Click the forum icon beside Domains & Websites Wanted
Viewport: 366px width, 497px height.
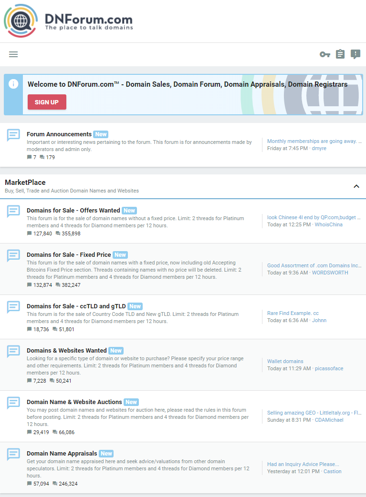pos(14,351)
